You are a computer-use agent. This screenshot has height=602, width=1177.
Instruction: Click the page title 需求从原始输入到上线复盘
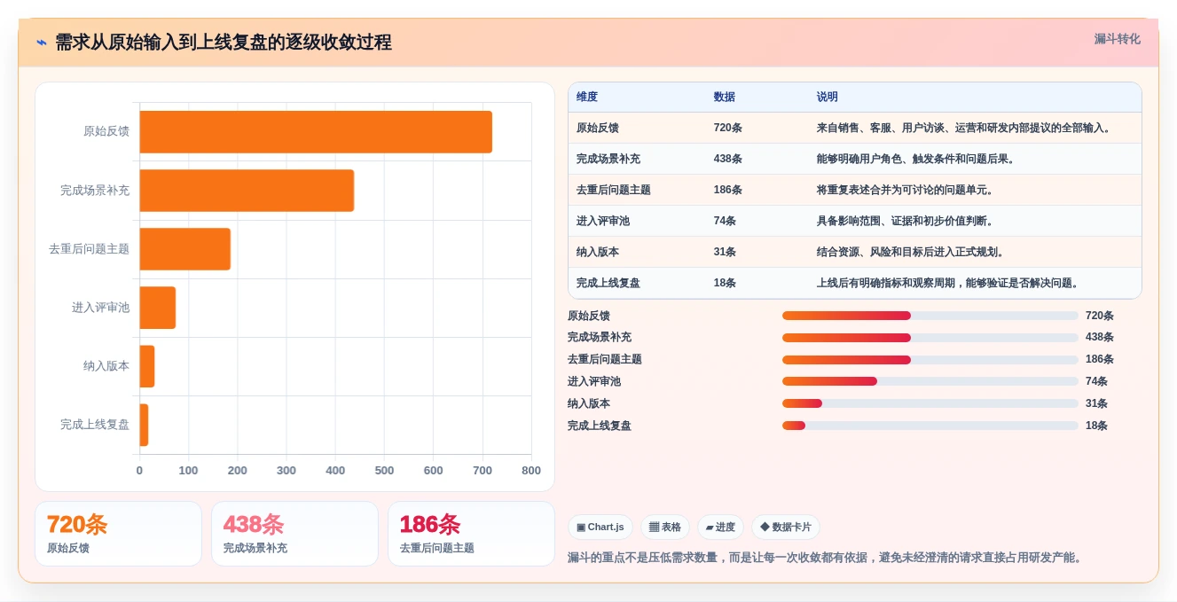click(x=224, y=43)
